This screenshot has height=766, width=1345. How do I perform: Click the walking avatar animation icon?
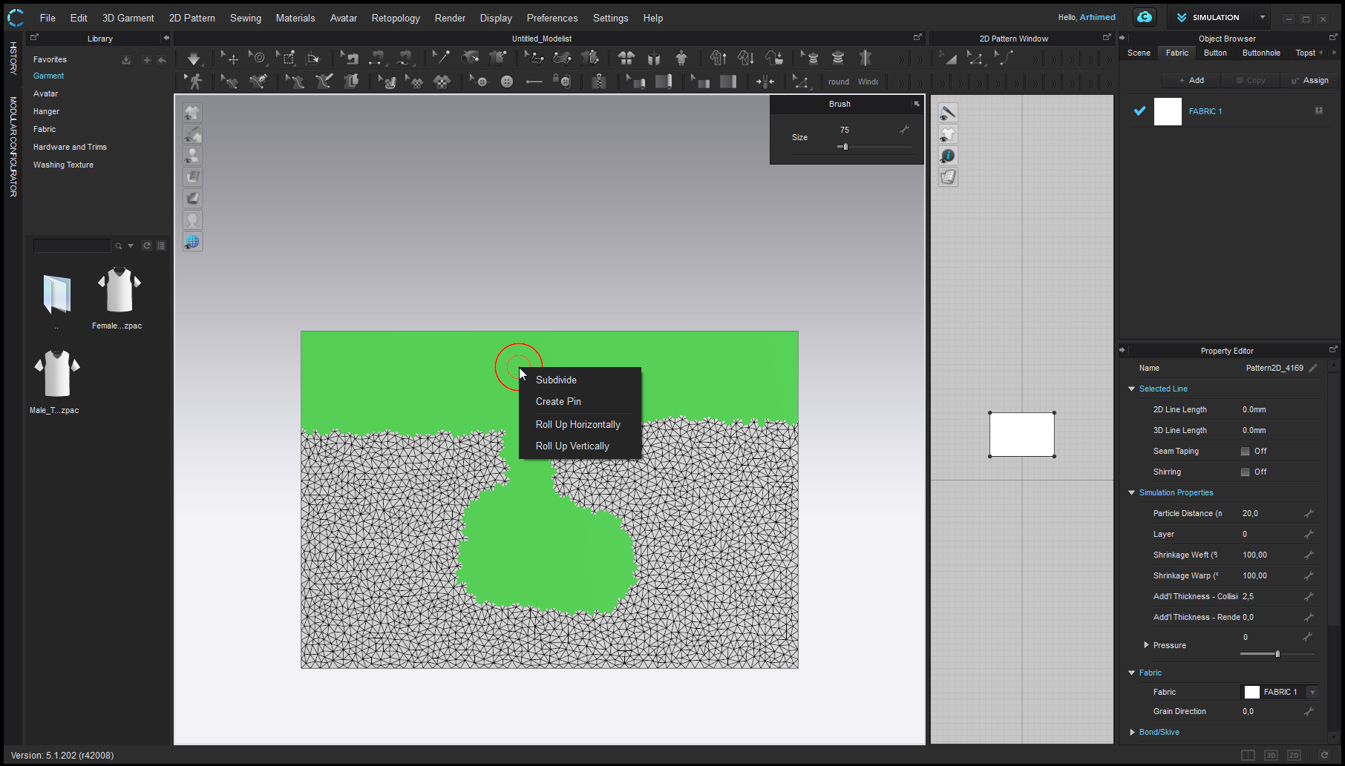coord(194,82)
